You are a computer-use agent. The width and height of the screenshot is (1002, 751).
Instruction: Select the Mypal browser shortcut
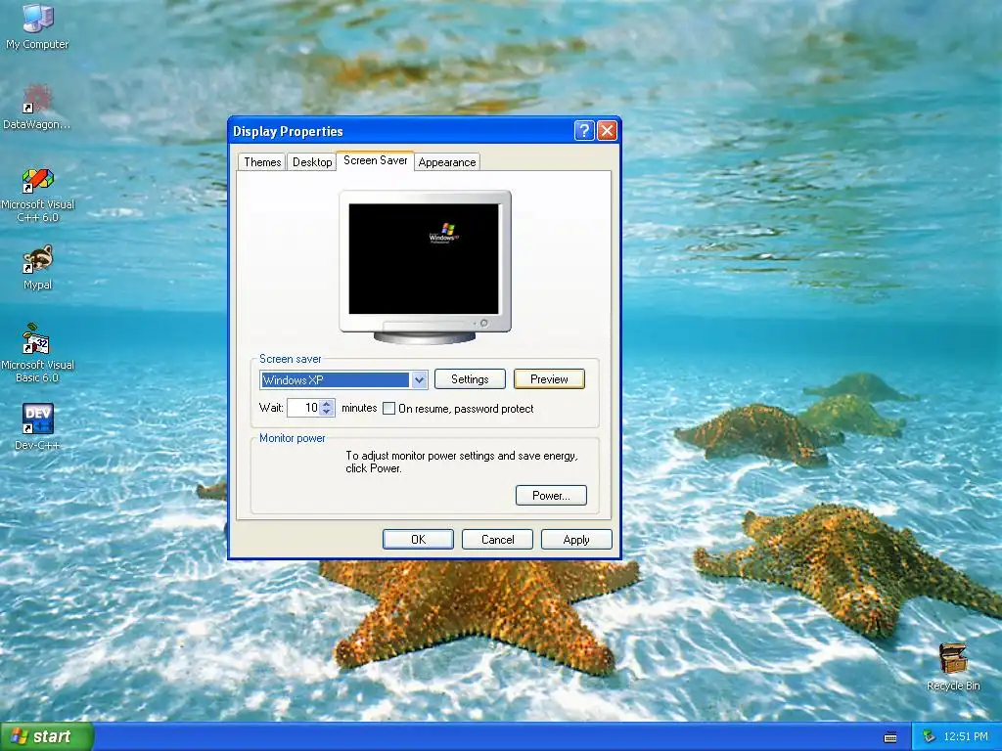click(x=37, y=267)
